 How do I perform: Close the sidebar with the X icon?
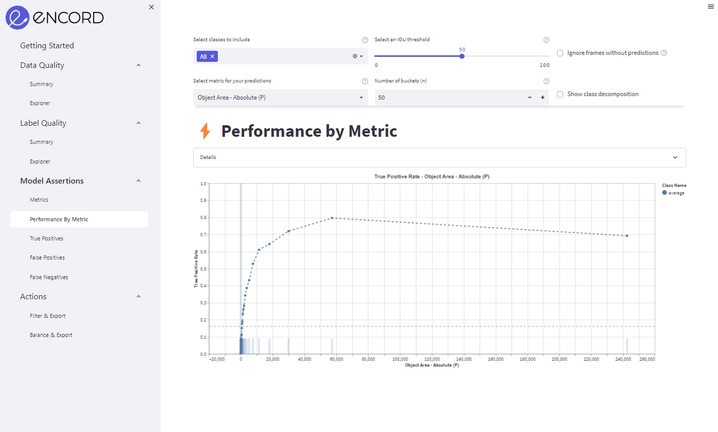click(151, 7)
